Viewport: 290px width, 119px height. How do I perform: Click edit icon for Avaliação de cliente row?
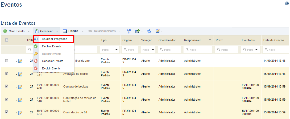pos(20,74)
